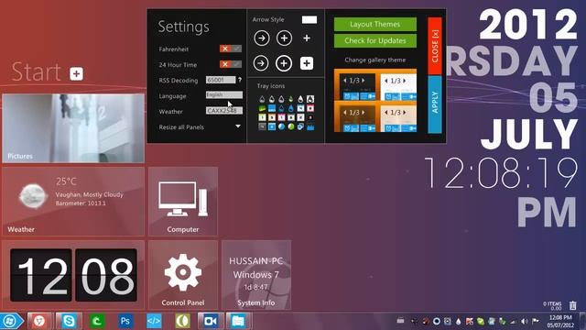Click the Language input field

point(223,95)
